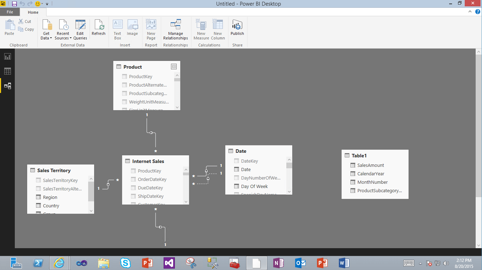Select CalendarYear in Table1
The width and height of the screenshot is (482, 270).
pyautogui.click(x=371, y=174)
